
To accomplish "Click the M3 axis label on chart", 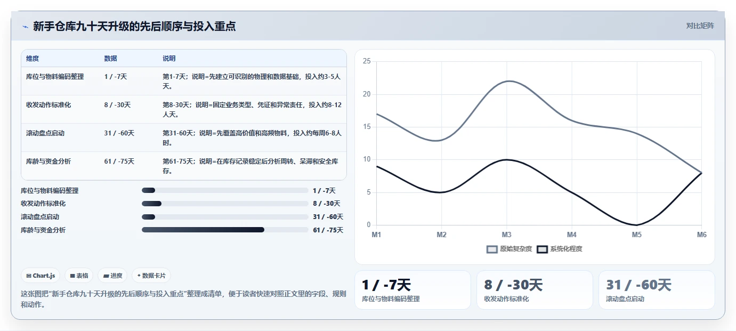I will pos(506,235).
